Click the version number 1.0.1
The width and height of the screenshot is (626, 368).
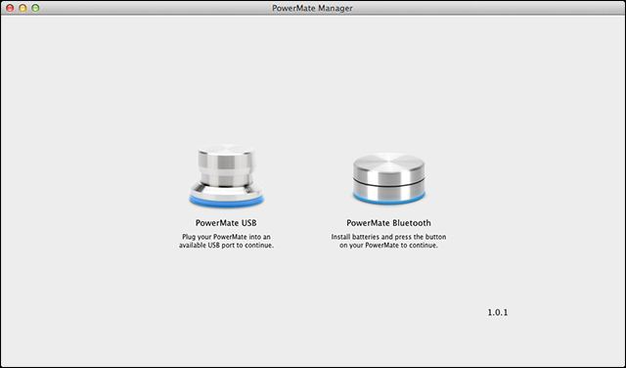point(498,312)
